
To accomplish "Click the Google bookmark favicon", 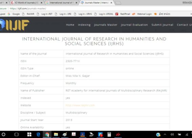I will pyautogui.click(x=9, y=14).
